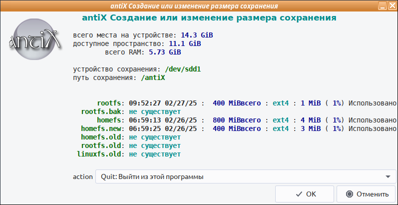Click the '11.1 GiB' available space value
The image size is (398, 205).
tap(185, 43)
